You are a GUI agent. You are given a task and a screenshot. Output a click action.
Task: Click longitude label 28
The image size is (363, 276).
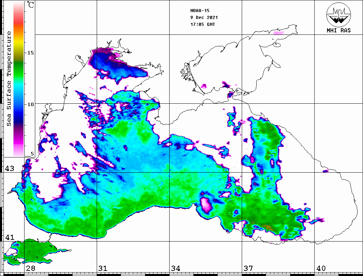pos(30,268)
